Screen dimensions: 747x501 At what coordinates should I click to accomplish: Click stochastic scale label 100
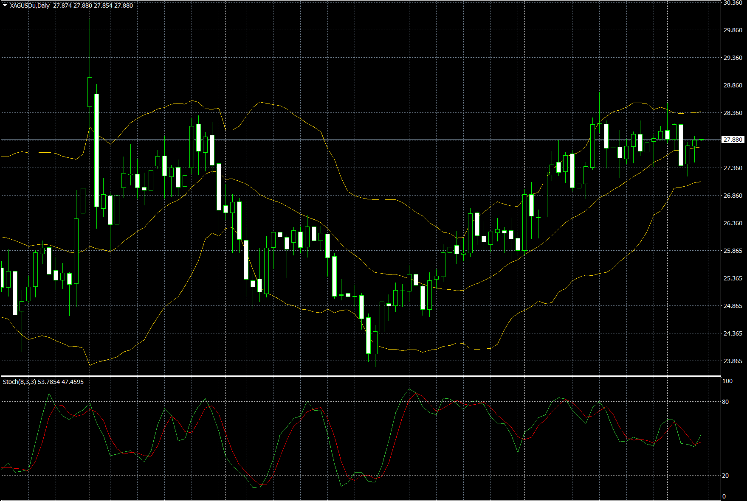[727, 381]
